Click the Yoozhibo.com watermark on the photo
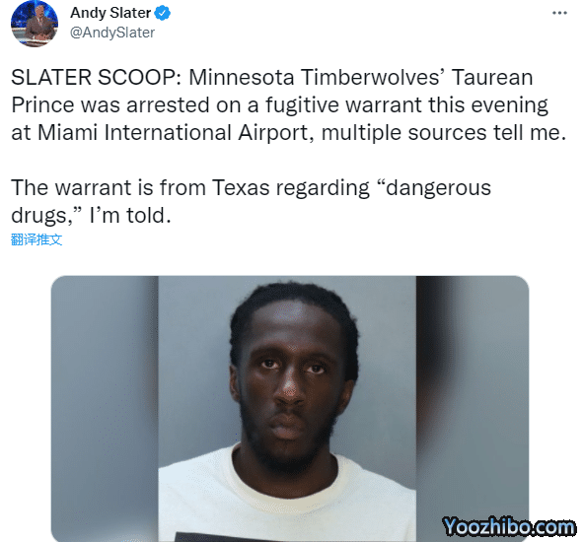This screenshot has height=542, width=583. coord(508,526)
